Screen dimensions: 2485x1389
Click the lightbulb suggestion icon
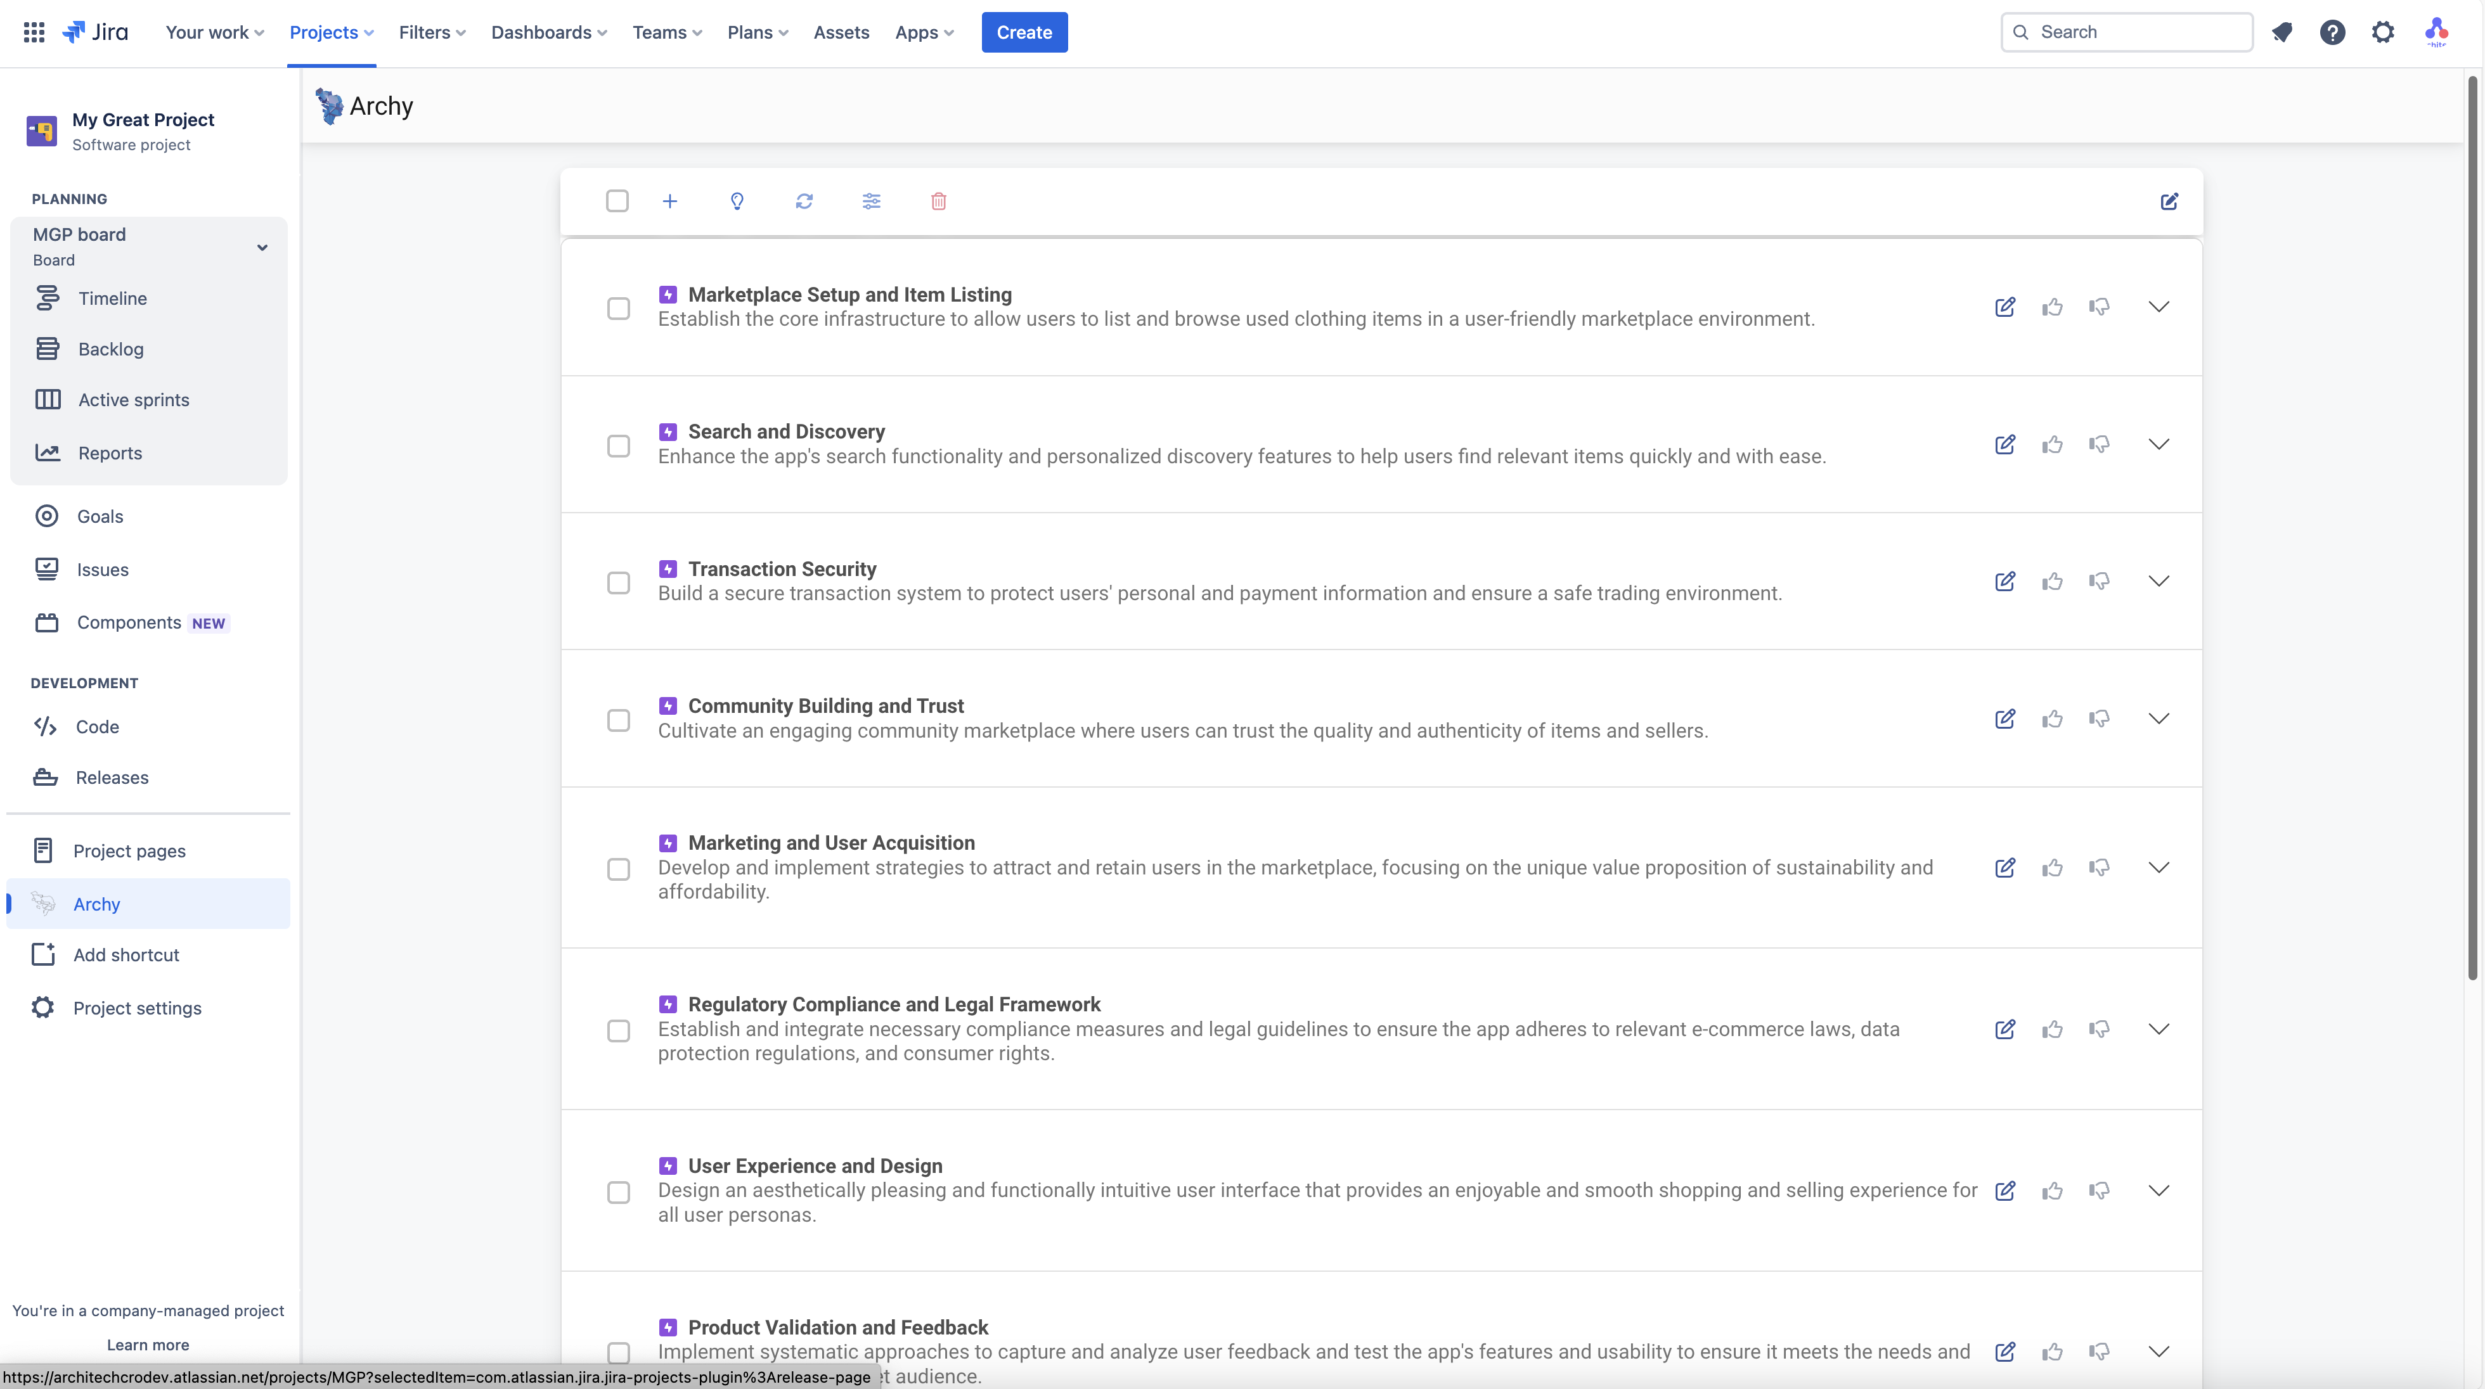737,201
